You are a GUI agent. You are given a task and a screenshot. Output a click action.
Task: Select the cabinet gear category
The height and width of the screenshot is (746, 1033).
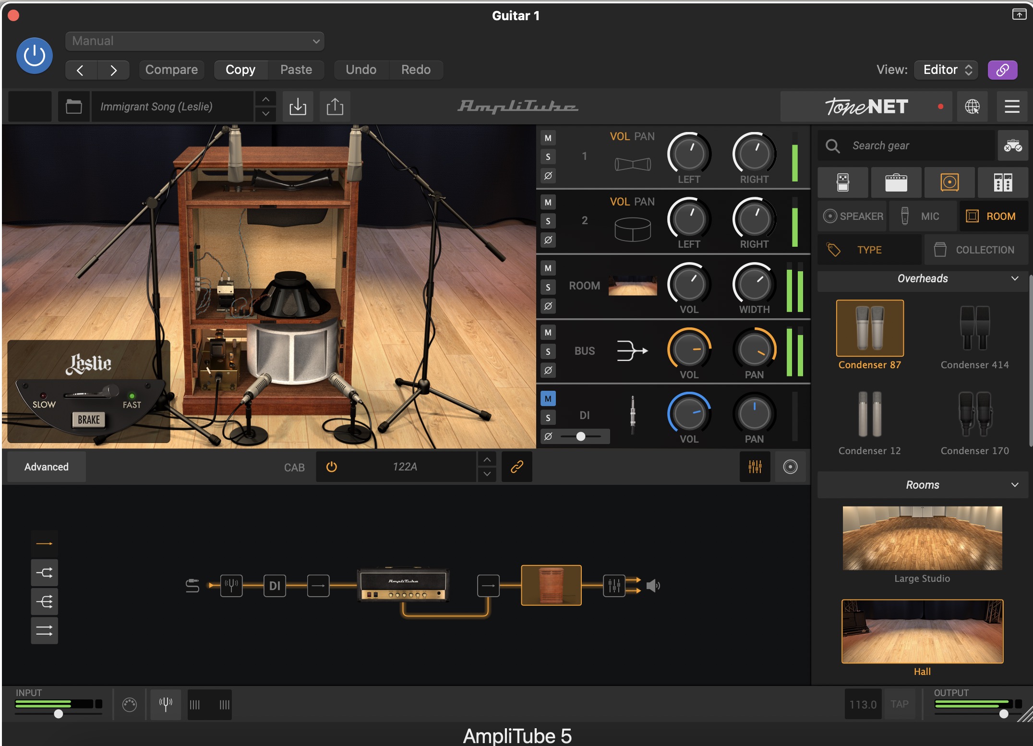[x=949, y=182]
